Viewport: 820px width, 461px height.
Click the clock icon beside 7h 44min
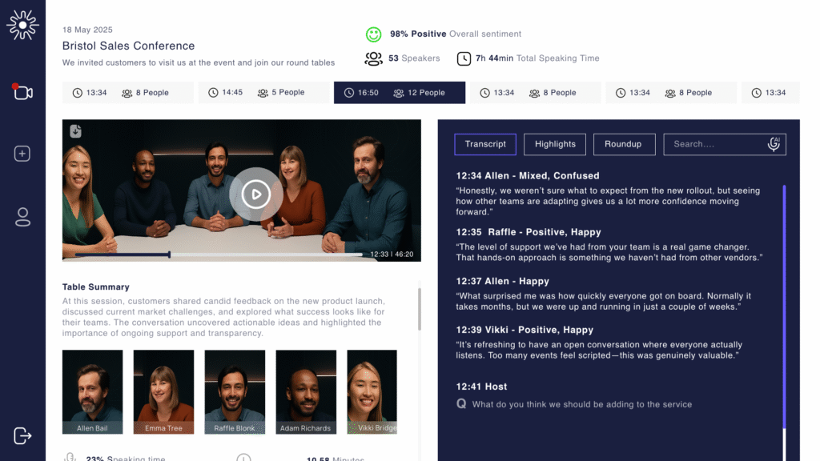pos(464,58)
